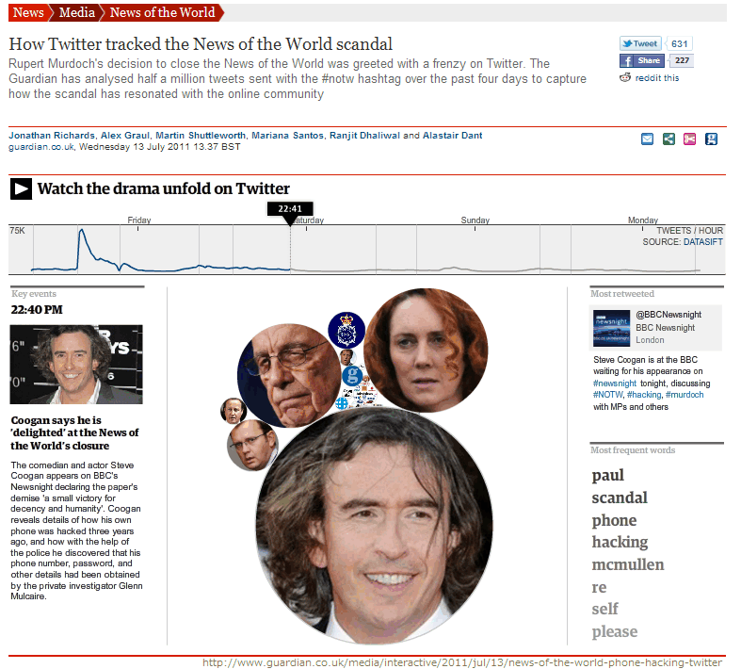Image resolution: width=741 pixels, height=669 pixels.
Task: Click the share count 227
Action: (x=682, y=60)
